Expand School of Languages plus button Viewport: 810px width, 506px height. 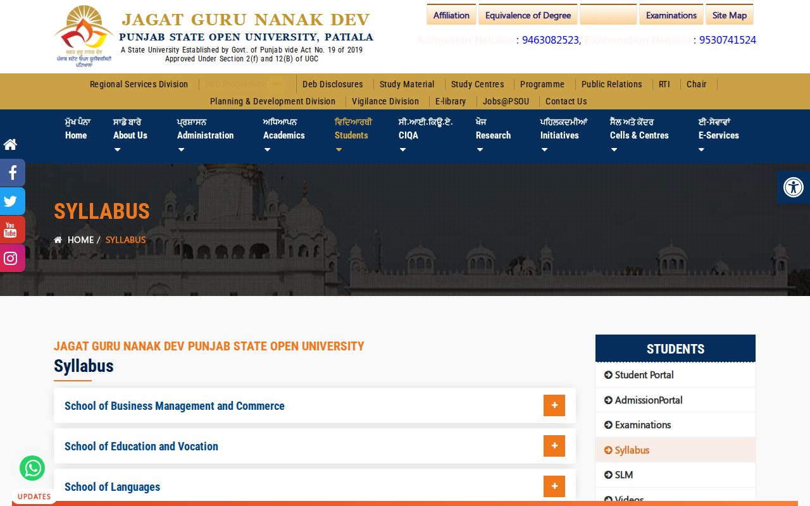(554, 486)
